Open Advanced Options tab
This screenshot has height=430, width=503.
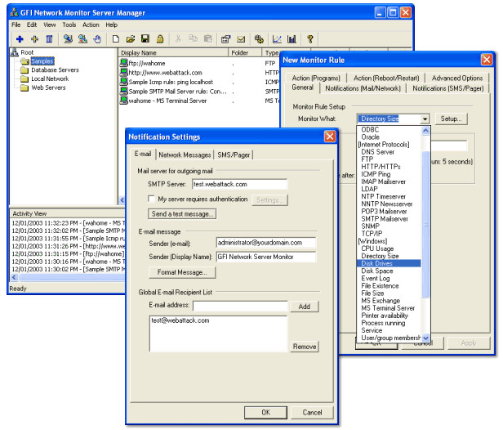pos(457,78)
